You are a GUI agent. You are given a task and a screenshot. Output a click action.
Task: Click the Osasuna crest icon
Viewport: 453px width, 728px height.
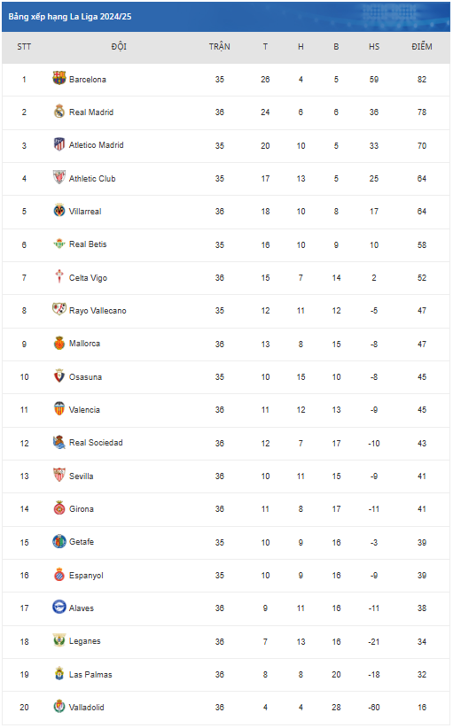59,376
